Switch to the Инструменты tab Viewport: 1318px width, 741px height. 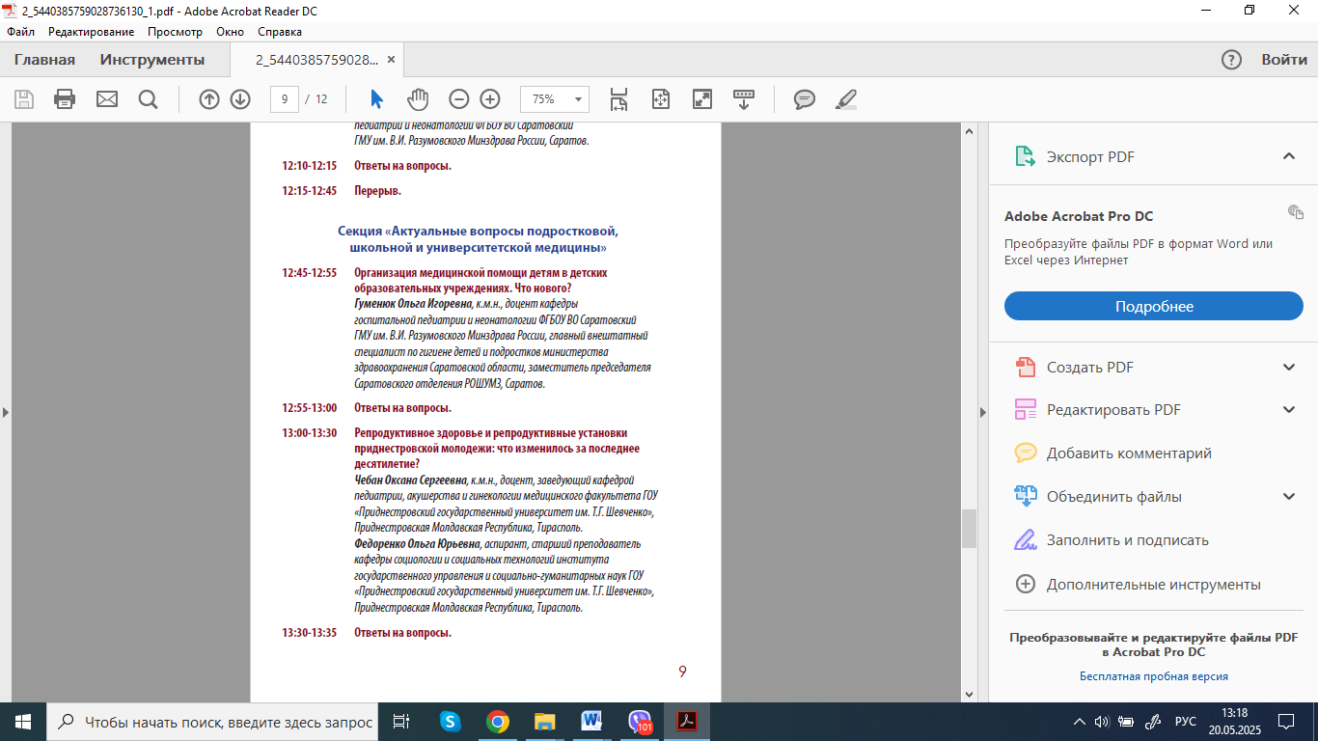[152, 60]
